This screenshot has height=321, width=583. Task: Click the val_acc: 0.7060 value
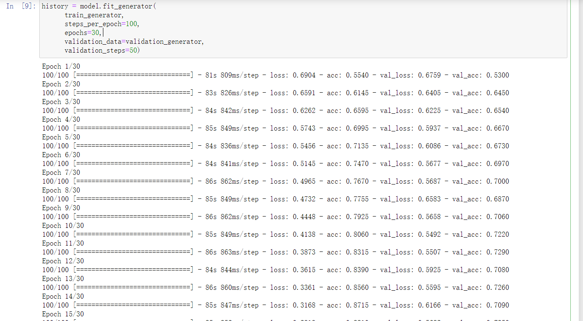click(x=480, y=217)
